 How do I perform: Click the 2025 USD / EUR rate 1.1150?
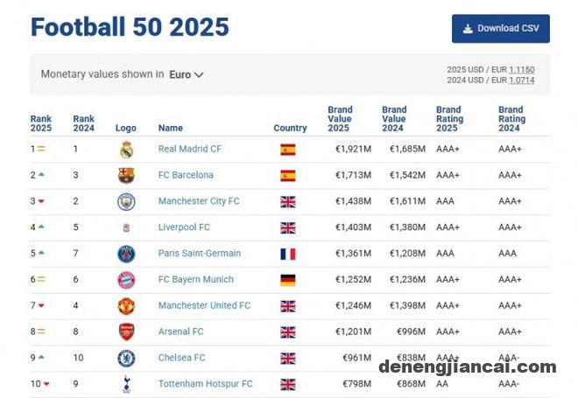click(x=522, y=70)
